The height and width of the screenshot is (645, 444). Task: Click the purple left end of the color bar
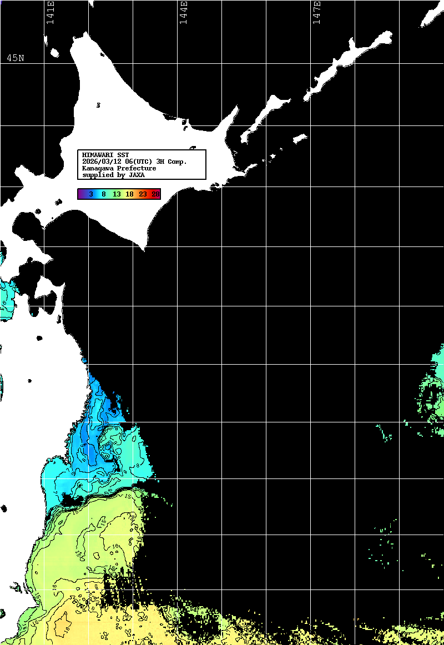81,194
